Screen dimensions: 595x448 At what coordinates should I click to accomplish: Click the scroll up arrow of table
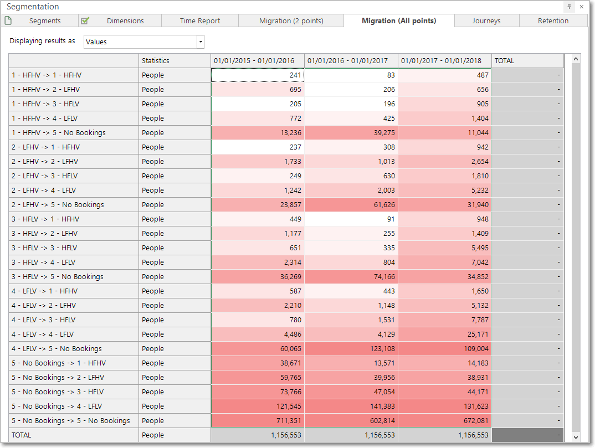(576, 59)
